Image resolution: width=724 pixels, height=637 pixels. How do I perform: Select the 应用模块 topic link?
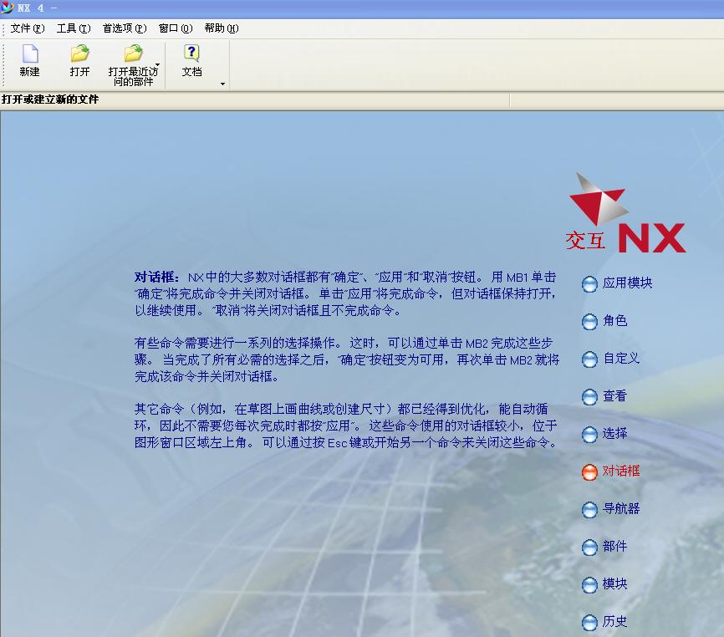(627, 283)
